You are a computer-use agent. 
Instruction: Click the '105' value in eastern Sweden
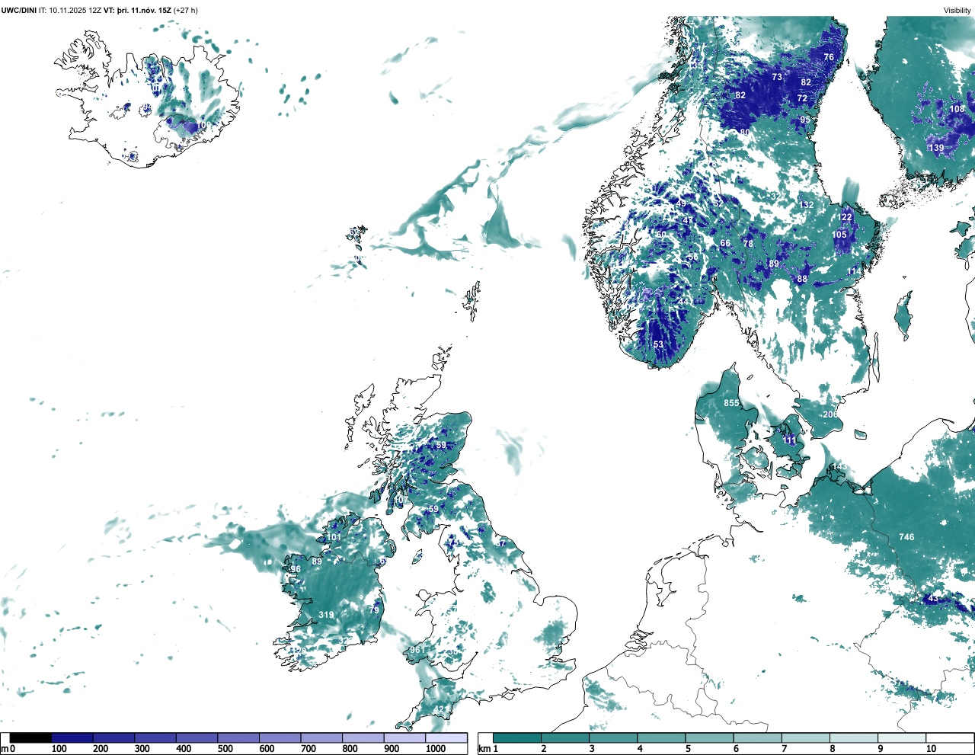tap(839, 235)
